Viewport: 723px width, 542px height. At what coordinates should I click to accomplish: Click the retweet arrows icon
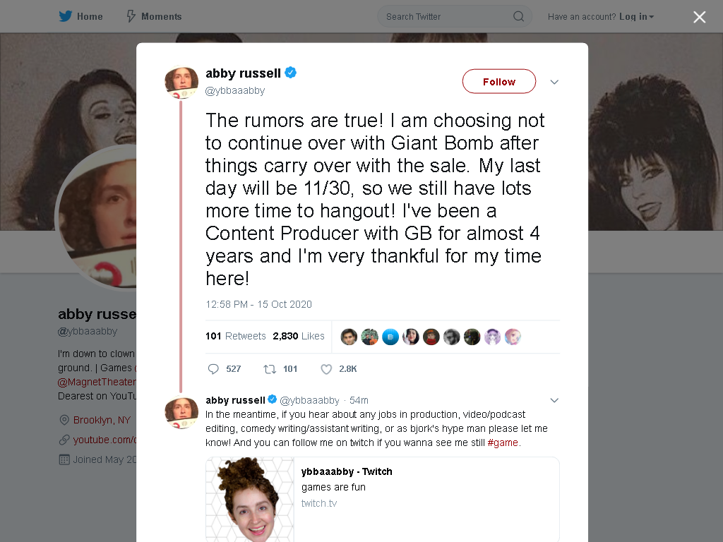270,368
